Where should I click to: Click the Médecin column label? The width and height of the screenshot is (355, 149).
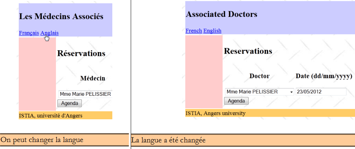pyautogui.click(x=92, y=78)
